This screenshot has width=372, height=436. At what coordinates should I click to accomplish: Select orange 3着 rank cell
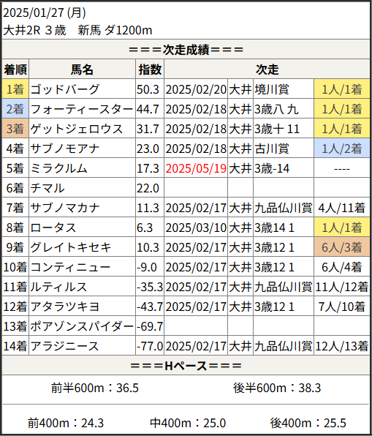[x=15, y=129]
